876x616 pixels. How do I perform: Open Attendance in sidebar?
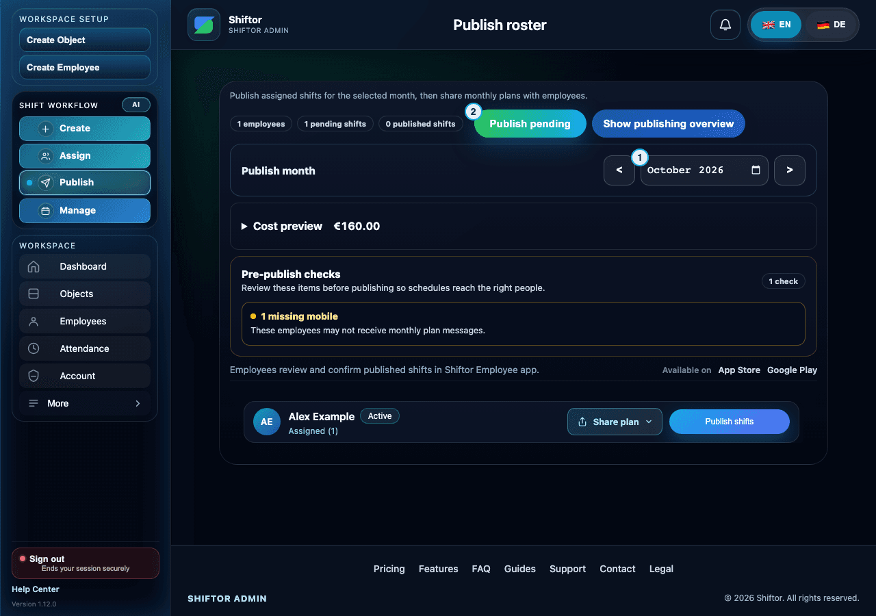click(85, 348)
